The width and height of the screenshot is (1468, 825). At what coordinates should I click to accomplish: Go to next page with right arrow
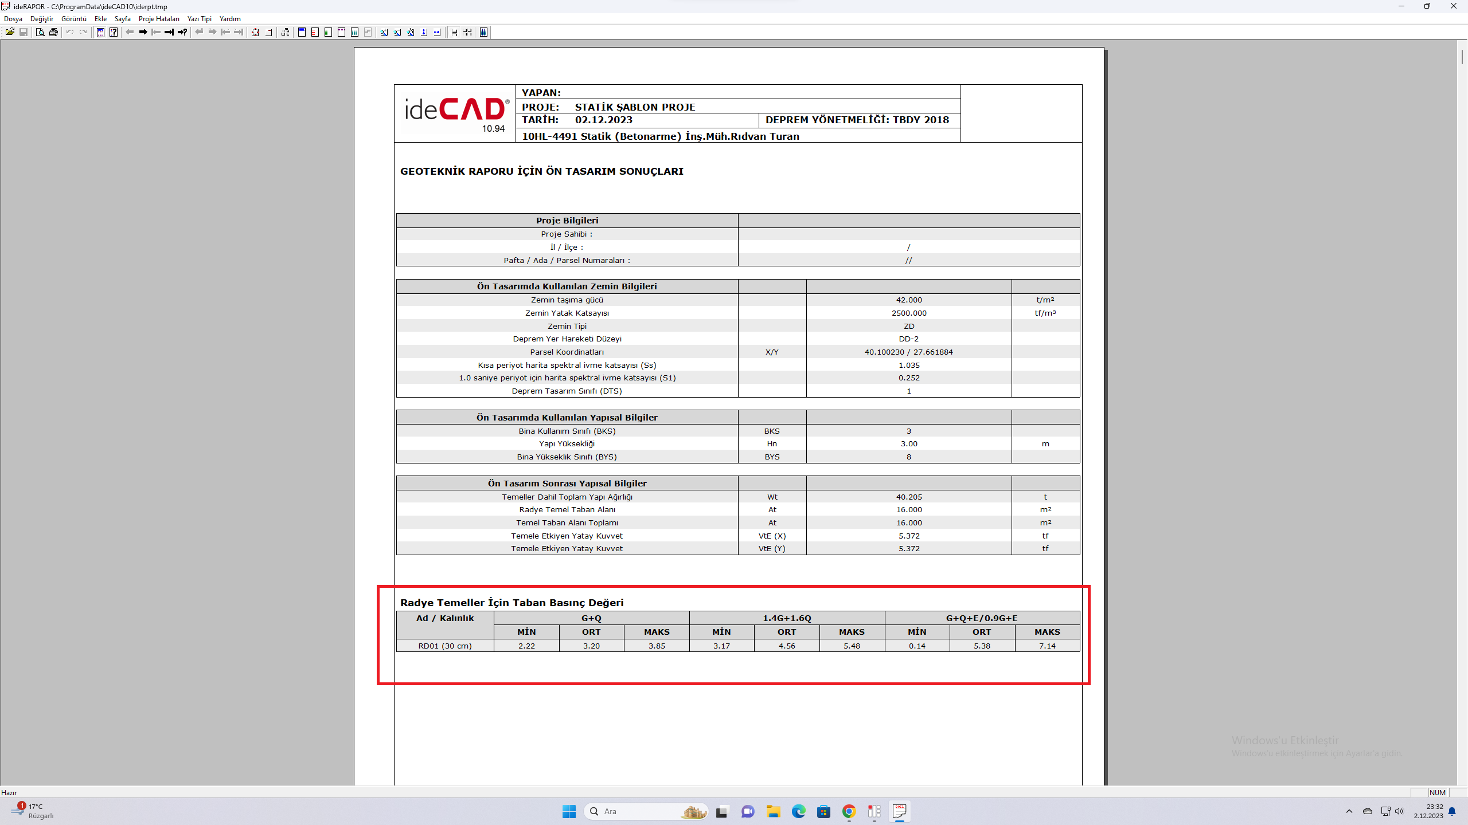(x=143, y=32)
